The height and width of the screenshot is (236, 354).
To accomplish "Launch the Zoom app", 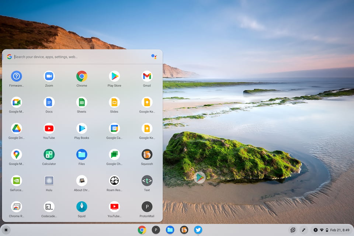I will pyautogui.click(x=49, y=76).
